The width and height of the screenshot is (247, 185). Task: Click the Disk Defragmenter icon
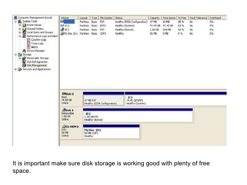24,62
